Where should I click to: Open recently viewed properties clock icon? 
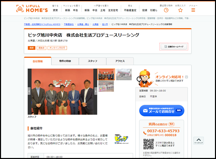pos(166,10)
